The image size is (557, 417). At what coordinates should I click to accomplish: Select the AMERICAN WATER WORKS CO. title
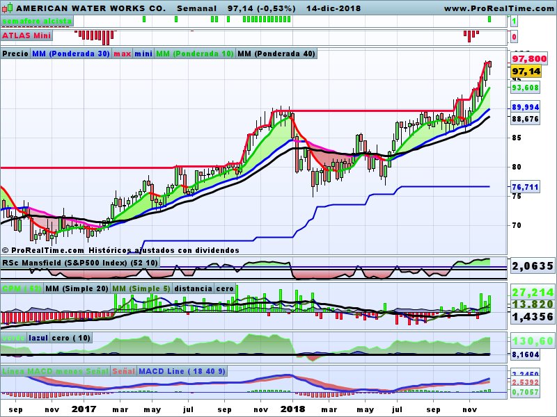tap(91, 8)
